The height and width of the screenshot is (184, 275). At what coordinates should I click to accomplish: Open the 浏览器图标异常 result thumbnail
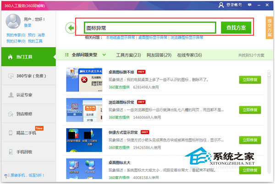pyautogui.click(x=84, y=109)
